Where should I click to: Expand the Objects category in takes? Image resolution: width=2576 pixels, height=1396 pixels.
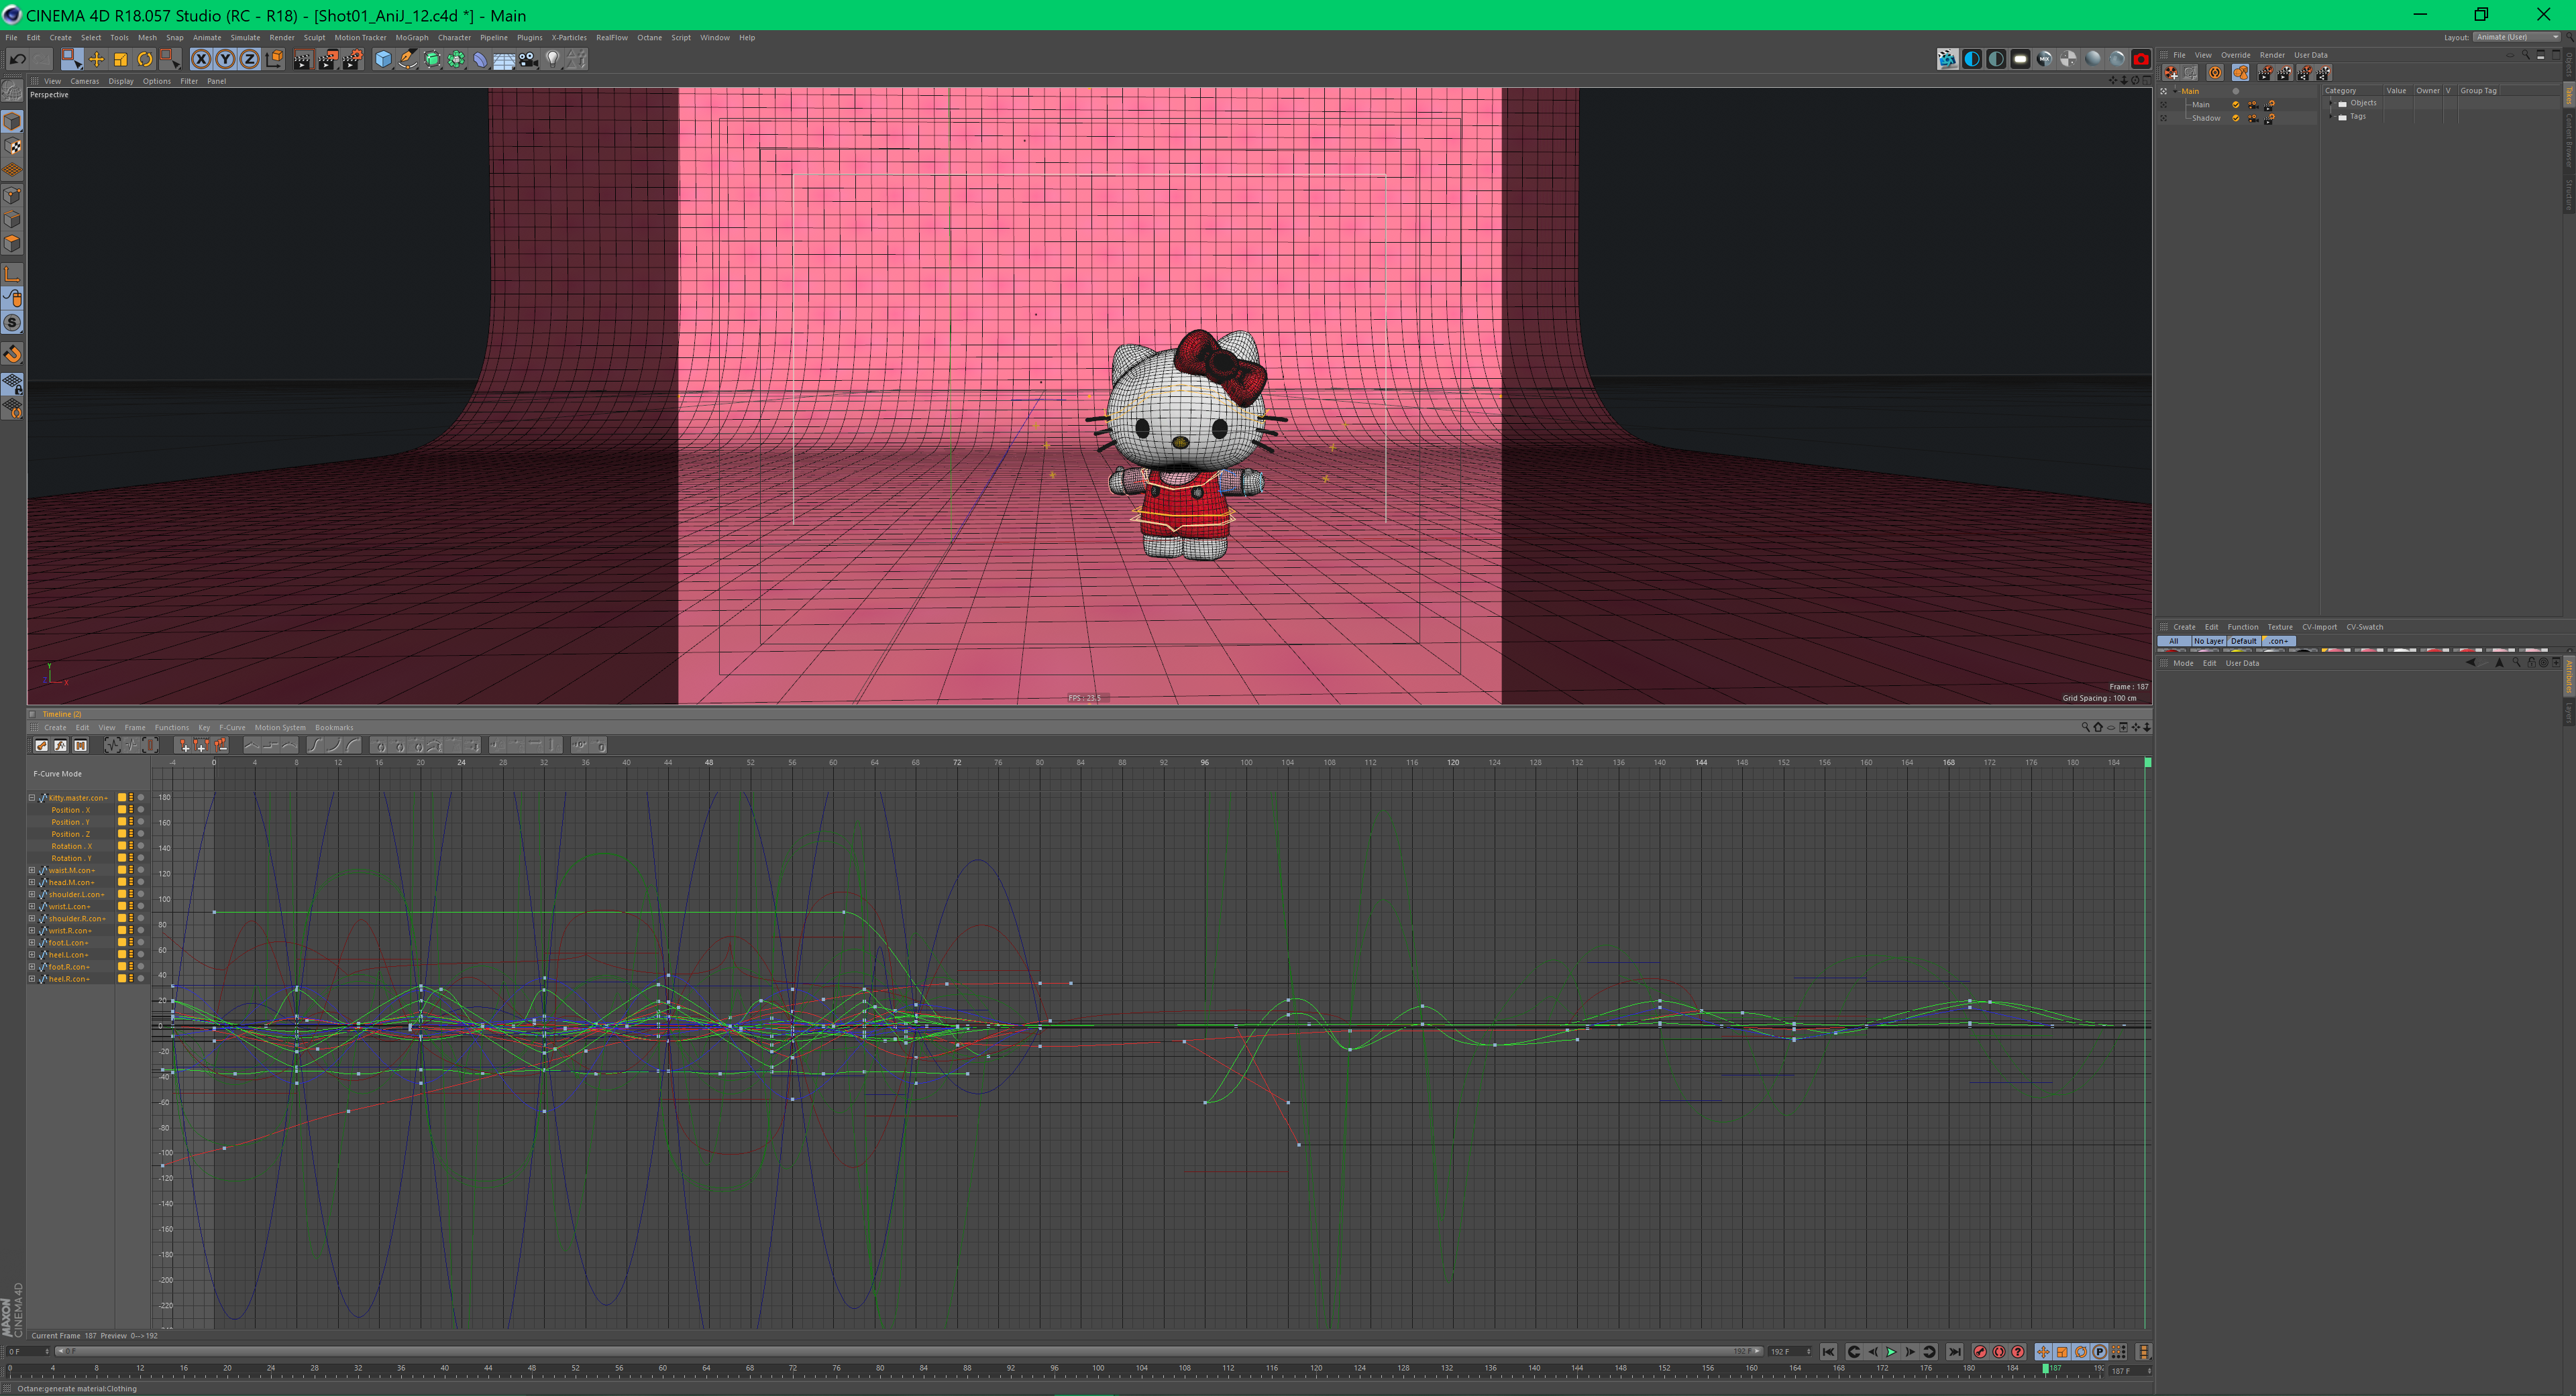[2331, 103]
